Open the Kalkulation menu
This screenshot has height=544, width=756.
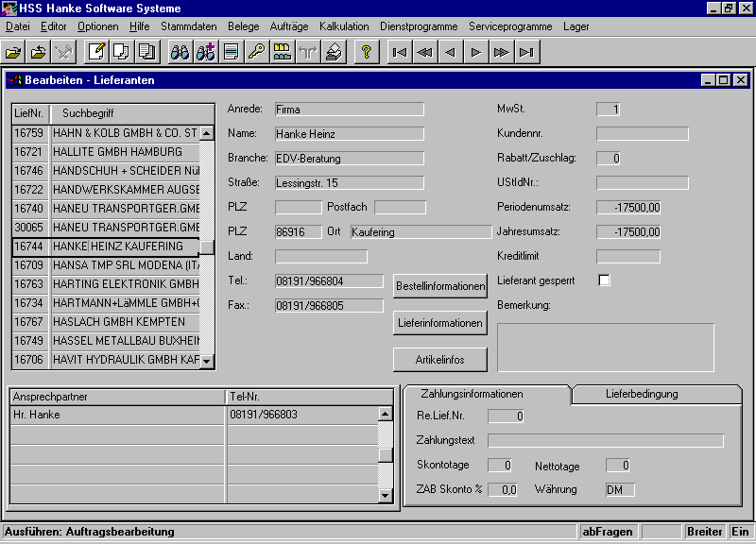344,26
